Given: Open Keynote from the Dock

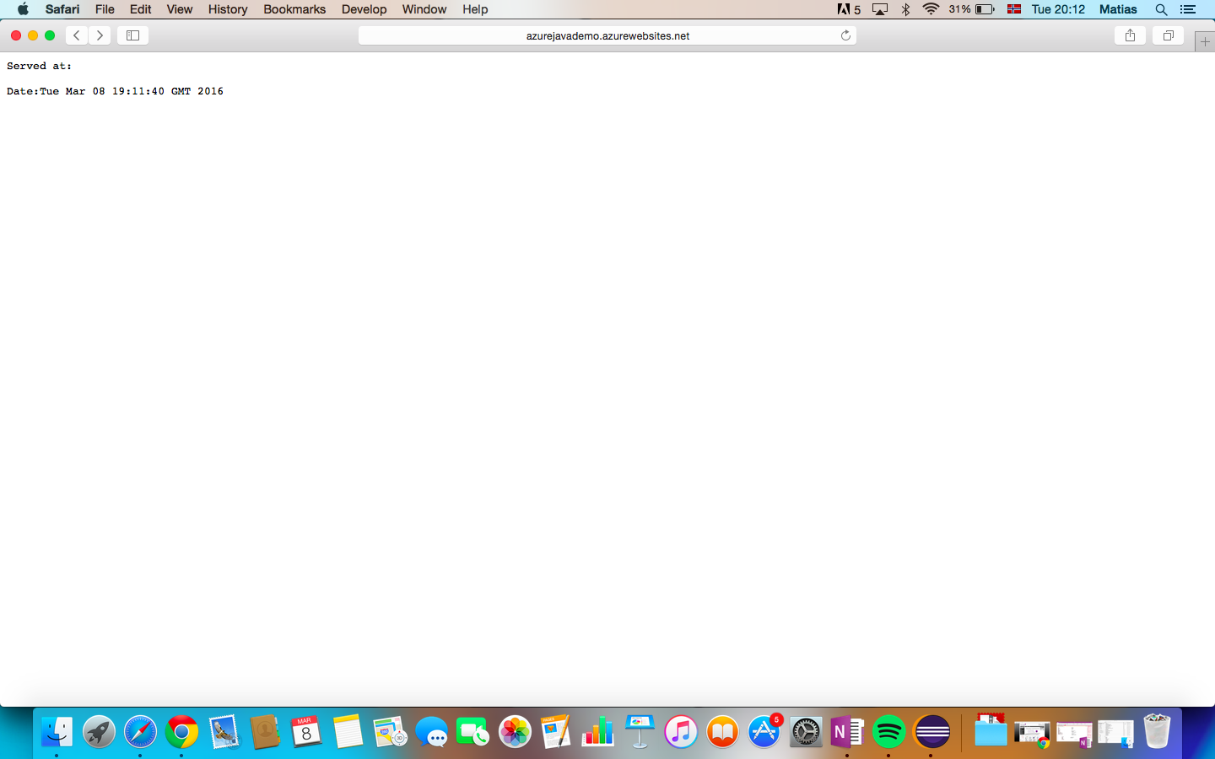Looking at the screenshot, I should coord(640,731).
